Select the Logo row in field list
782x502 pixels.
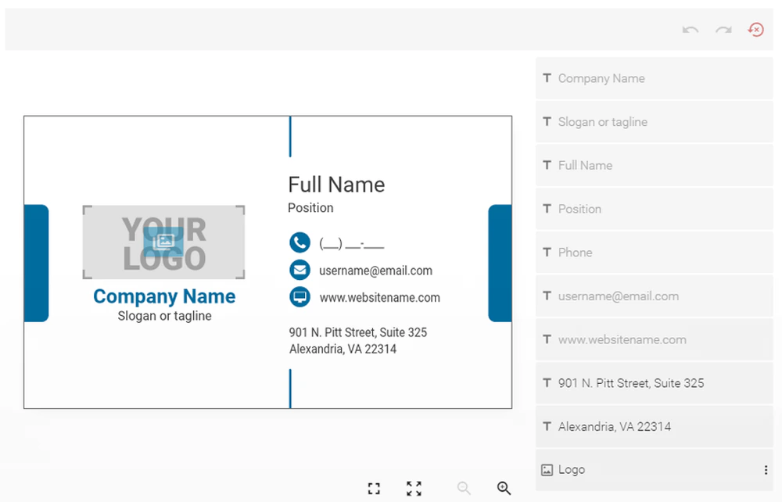click(655, 470)
